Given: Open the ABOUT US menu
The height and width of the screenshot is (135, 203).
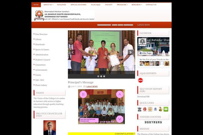Looking at the screenshot, I should 47,5.
